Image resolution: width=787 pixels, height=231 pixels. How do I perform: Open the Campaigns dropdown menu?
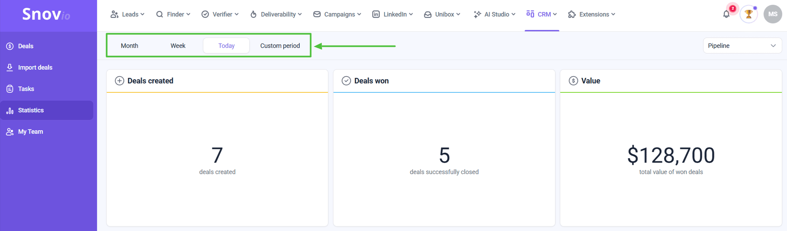click(x=337, y=14)
